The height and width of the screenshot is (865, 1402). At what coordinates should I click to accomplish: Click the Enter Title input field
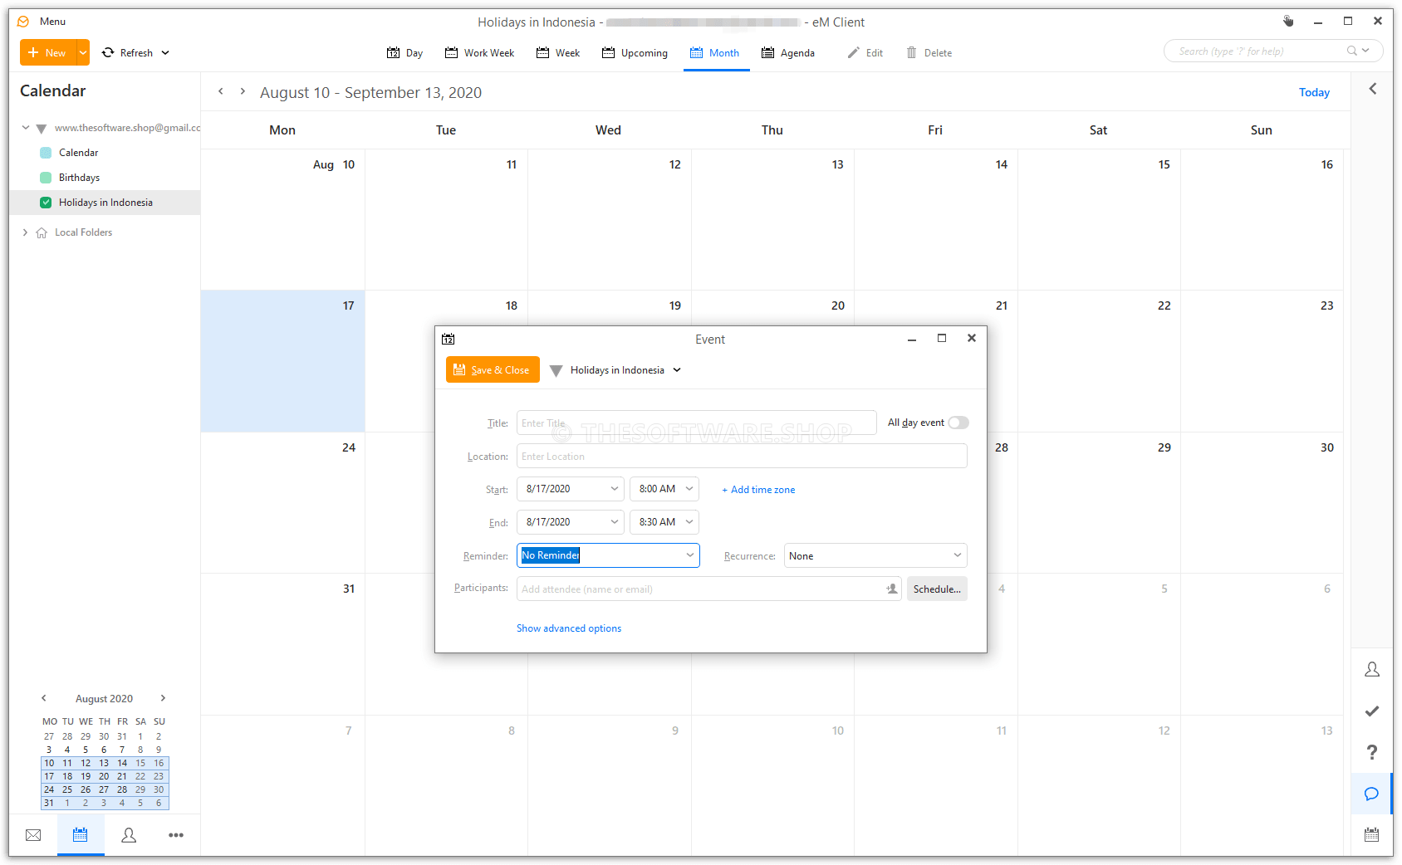click(x=696, y=423)
